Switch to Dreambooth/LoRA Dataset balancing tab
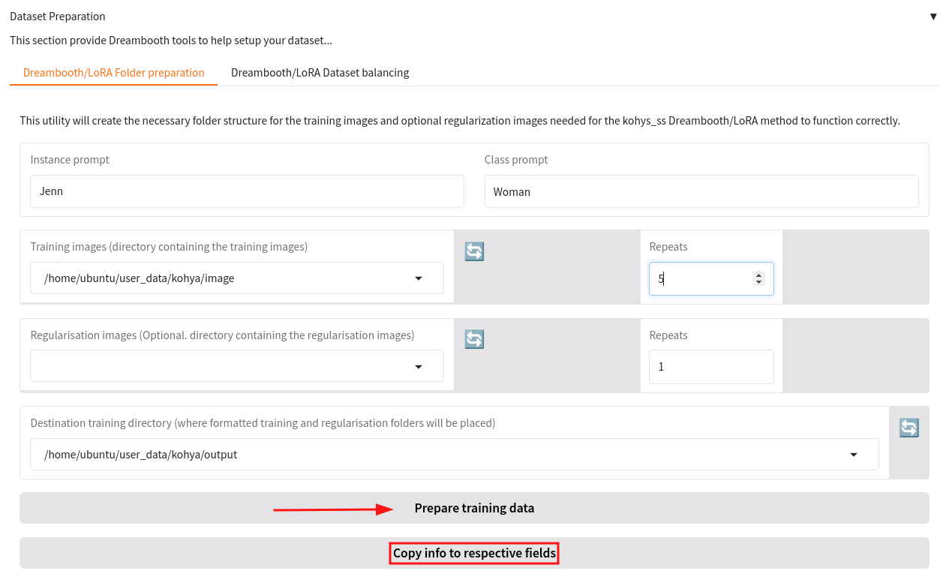Image resolution: width=946 pixels, height=583 pixels. click(x=320, y=73)
